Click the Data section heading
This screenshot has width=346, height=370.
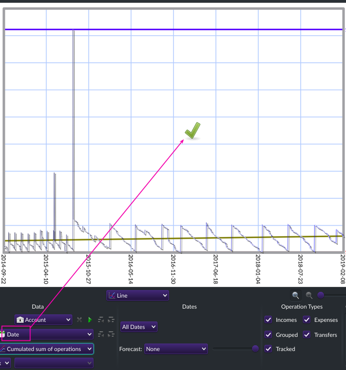(38, 307)
